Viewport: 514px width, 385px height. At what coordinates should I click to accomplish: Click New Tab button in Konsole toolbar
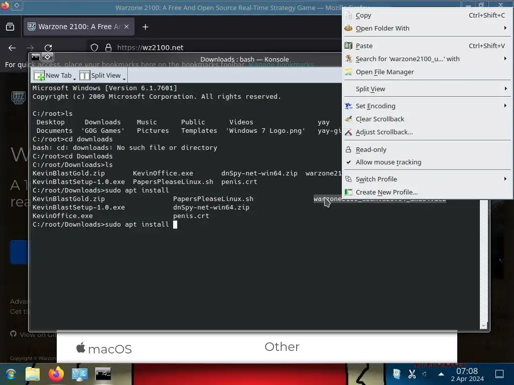52,76
